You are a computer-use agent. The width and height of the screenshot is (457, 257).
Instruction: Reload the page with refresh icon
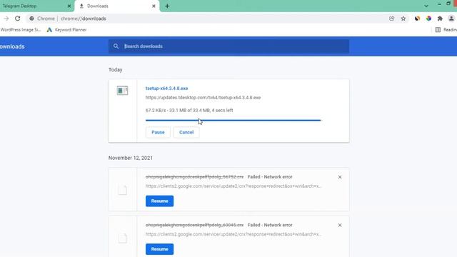(18, 19)
